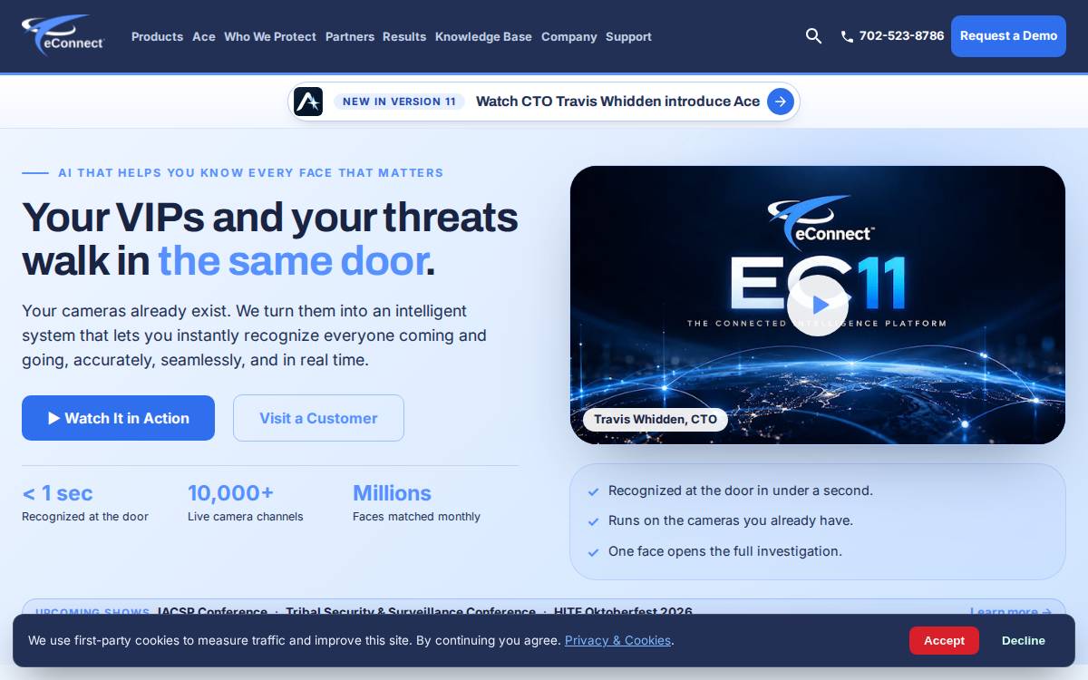This screenshot has width=1088, height=680.
Task: Click 'Recognized at the door in under a second.'
Action: 741,491
